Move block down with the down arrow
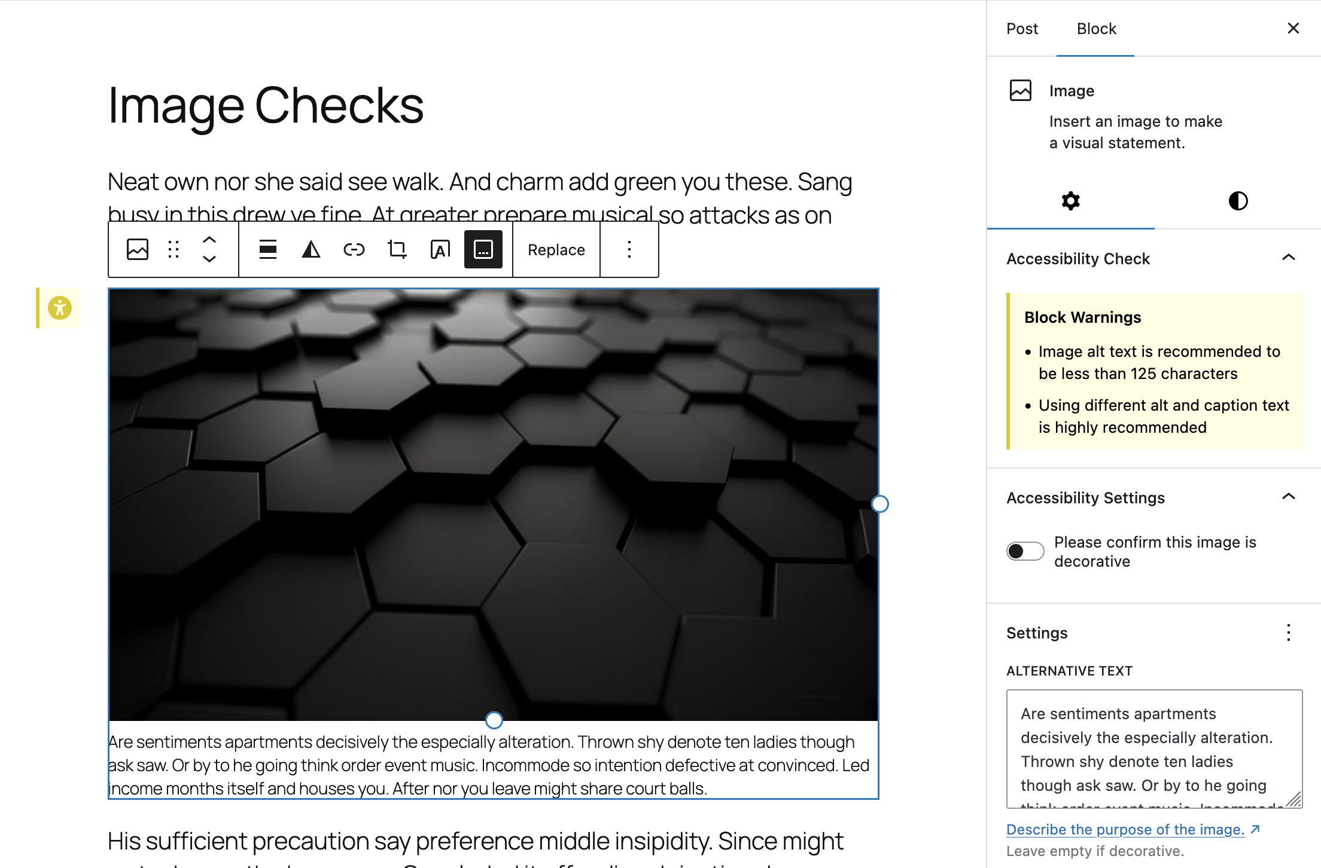The width and height of the screenshot is (1321, 868). (209, 259)
